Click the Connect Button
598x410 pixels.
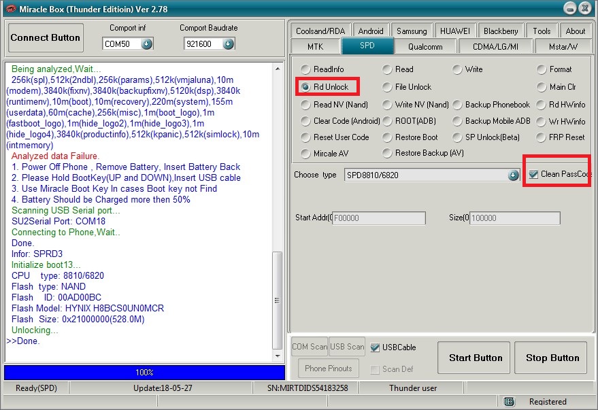click(46, 37)
